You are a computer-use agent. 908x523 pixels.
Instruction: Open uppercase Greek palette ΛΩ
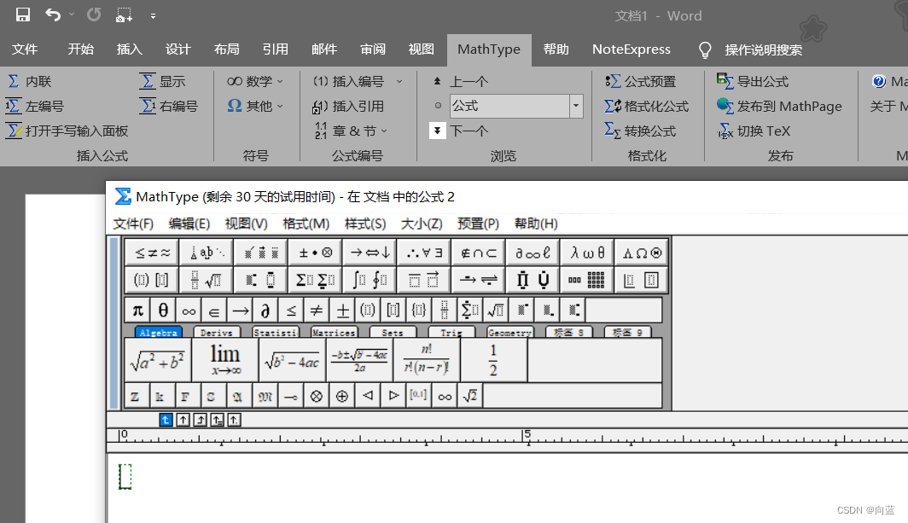click(x=642, y=253)
